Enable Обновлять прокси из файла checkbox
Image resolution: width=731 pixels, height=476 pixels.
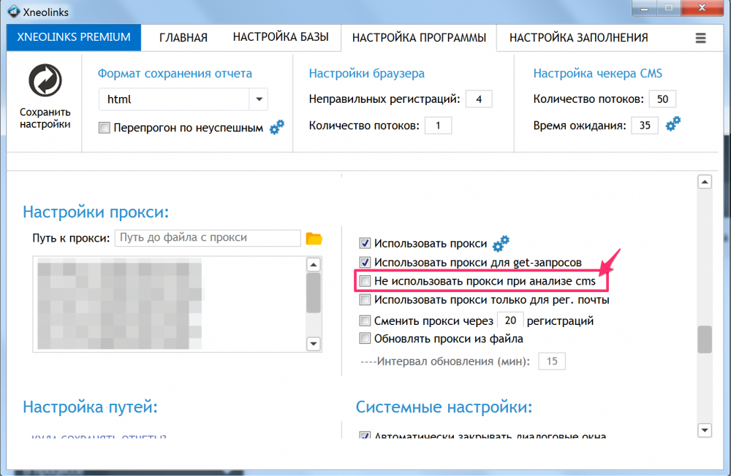point(365,339)
